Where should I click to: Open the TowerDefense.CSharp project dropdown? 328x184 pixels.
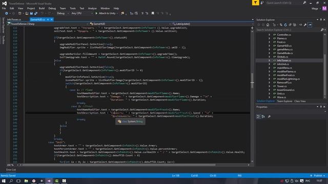(x=48, y=24)
